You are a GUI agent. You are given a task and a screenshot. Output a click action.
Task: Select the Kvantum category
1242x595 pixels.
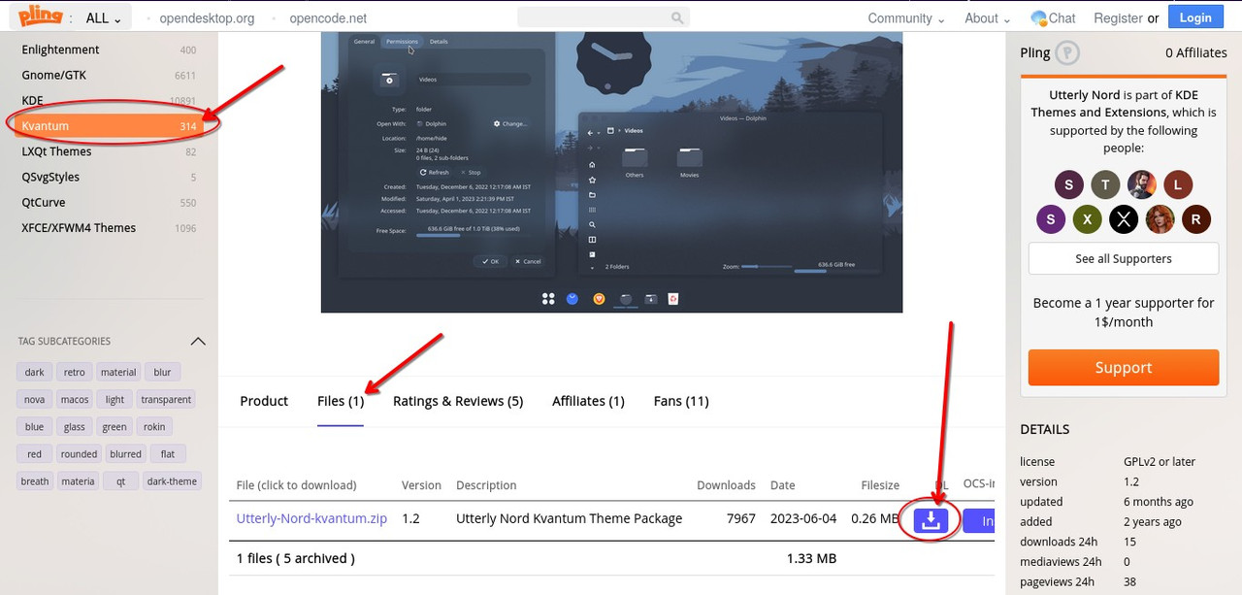pyautogui.click(x=109, y=126)
